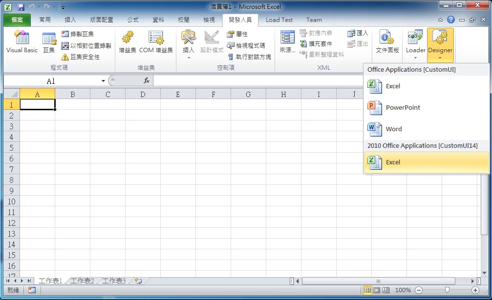492x300 pixels.
Task: Open 巨集安全性 macro security settings
Action: (x=80, y=57)
